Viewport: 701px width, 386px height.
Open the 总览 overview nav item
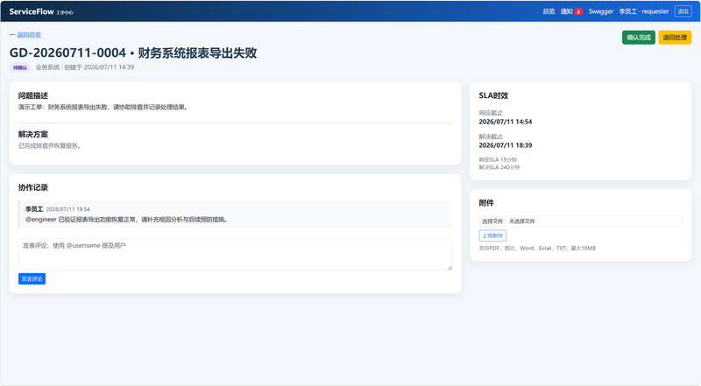coord(549,11)
